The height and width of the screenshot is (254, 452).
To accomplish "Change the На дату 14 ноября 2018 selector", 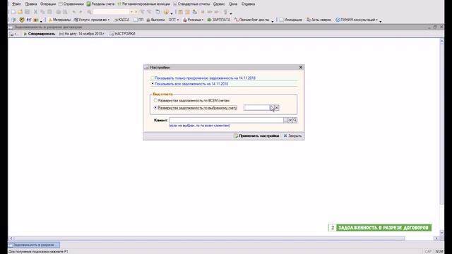I will point(82,34).
